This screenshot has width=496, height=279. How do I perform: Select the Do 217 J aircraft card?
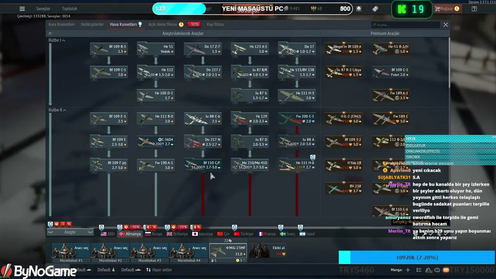(x=203, y=72)
